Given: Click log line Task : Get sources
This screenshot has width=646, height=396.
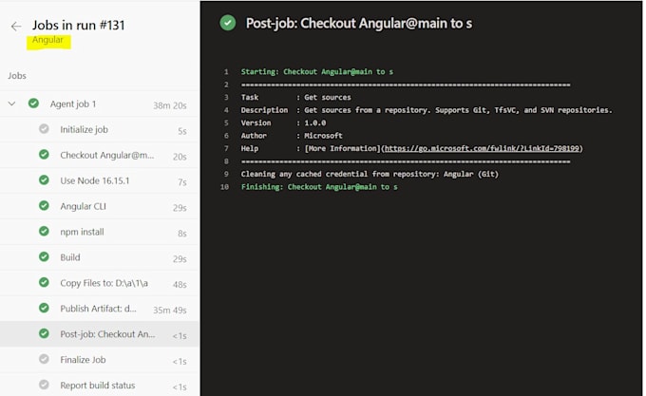Looking at the screenshot, I should coord(295,97).
